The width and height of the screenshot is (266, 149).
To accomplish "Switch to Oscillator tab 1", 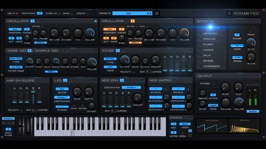I will tap(32, 21).
